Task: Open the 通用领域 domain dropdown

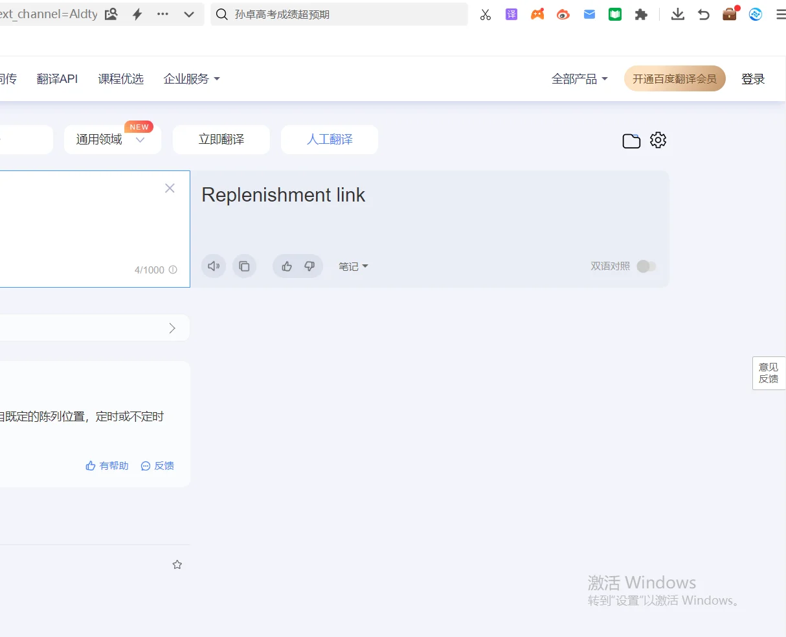Action: coord(113,139)
